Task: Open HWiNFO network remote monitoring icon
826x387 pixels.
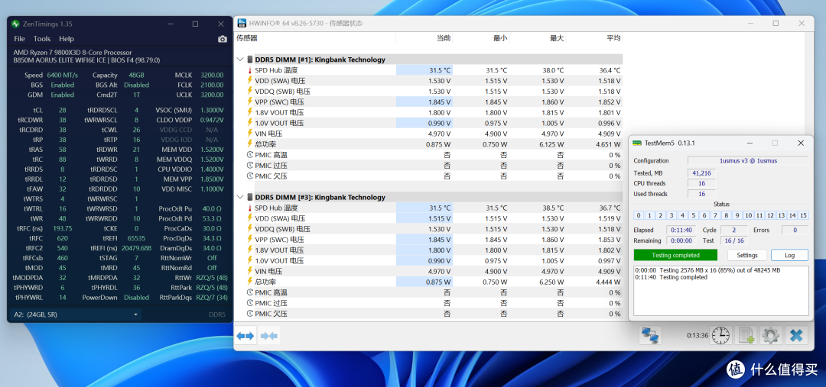Action: (651, 335)
